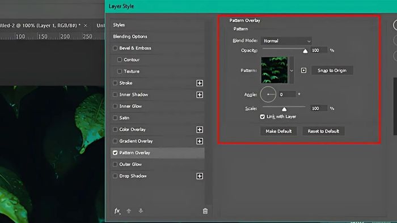Enable Inner Glow checkbox

pyautogui.click(x=115, y=106)
